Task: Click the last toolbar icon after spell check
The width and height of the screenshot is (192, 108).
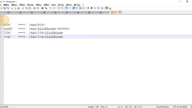Action: [x=110, y=8]
